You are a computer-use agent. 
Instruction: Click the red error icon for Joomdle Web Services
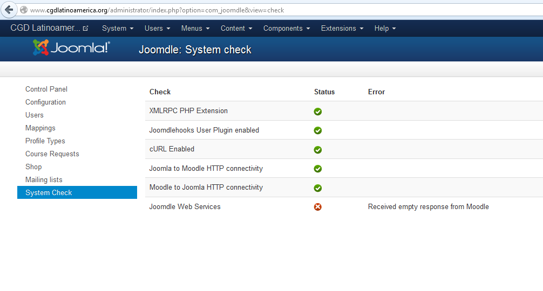click(318, 207)
